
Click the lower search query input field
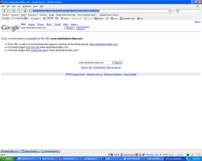tap(96, 63)
